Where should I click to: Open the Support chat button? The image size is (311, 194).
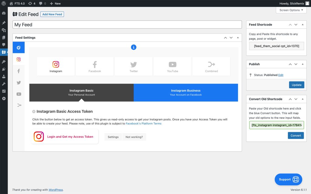click(x=288, y=179)
